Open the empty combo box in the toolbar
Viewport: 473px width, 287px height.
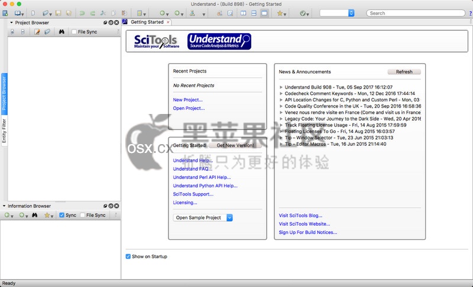(x=337, y=13)
